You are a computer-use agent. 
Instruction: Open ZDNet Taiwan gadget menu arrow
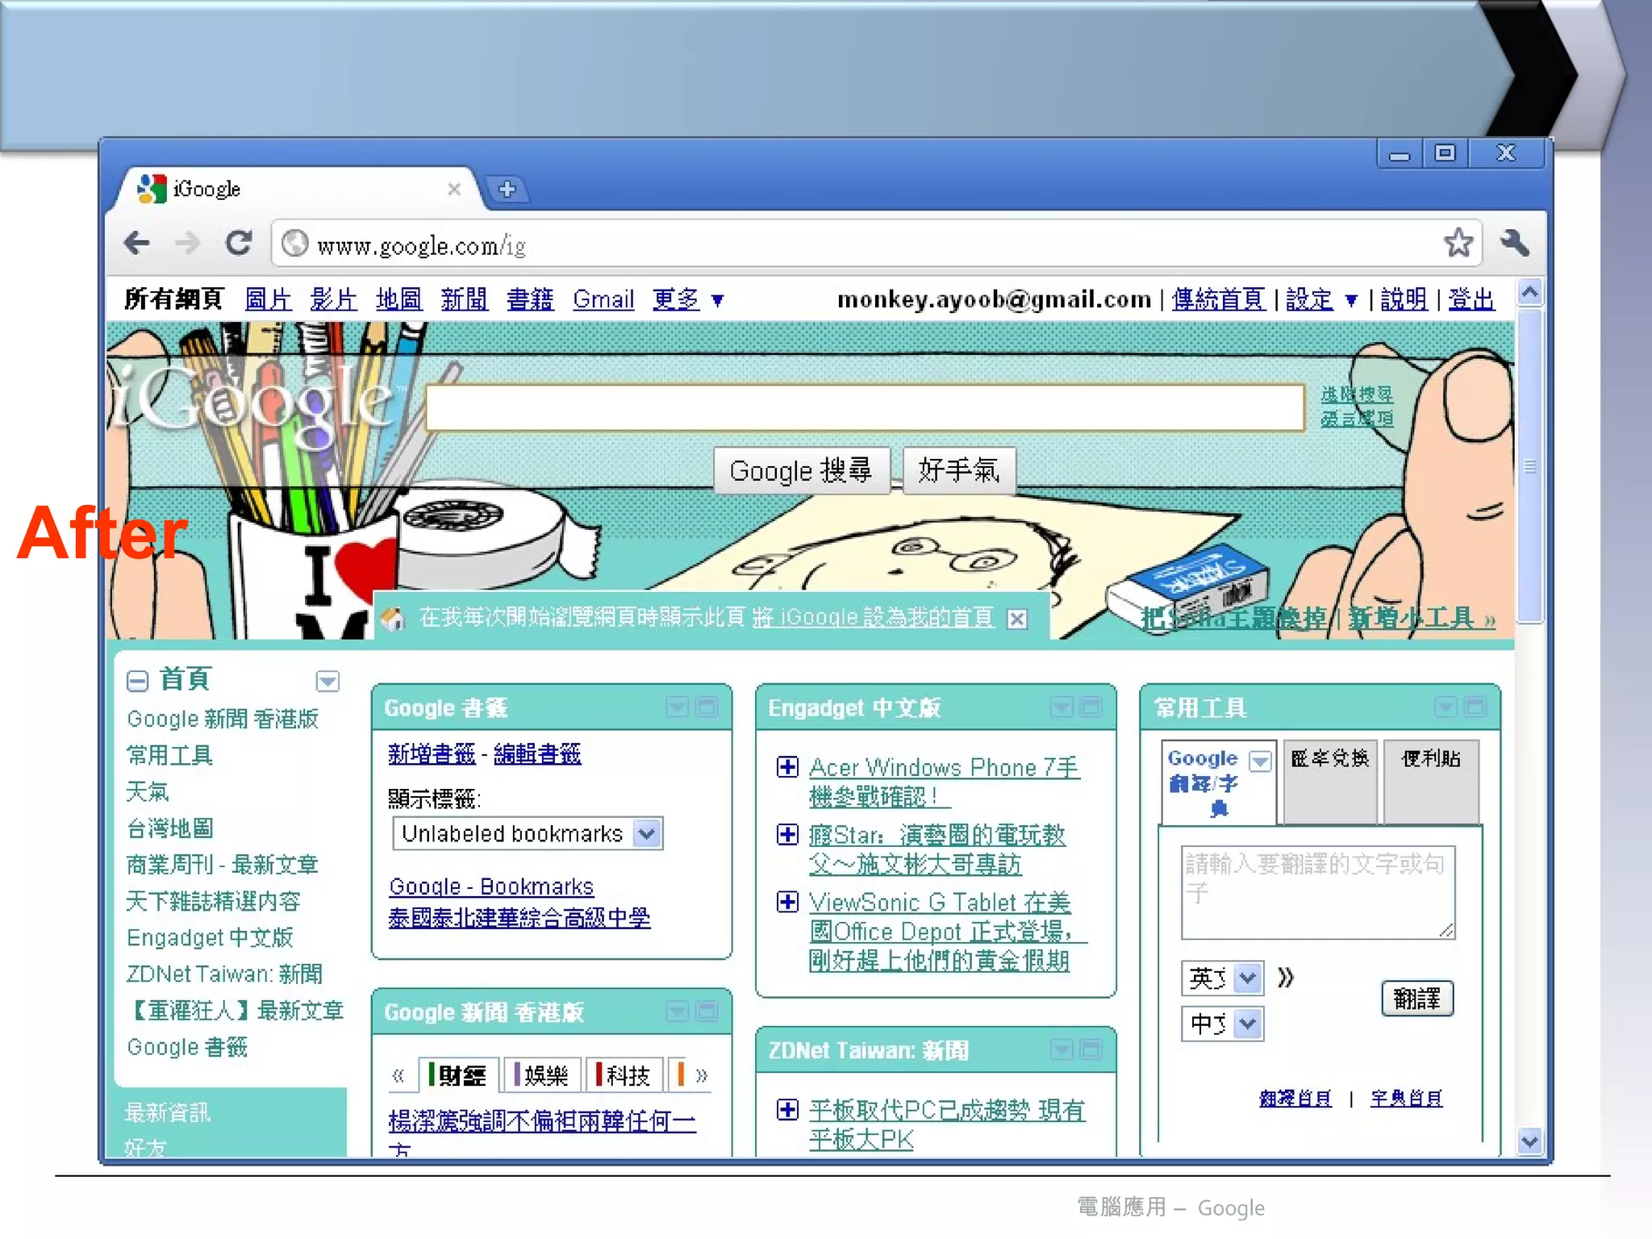1062,1049
